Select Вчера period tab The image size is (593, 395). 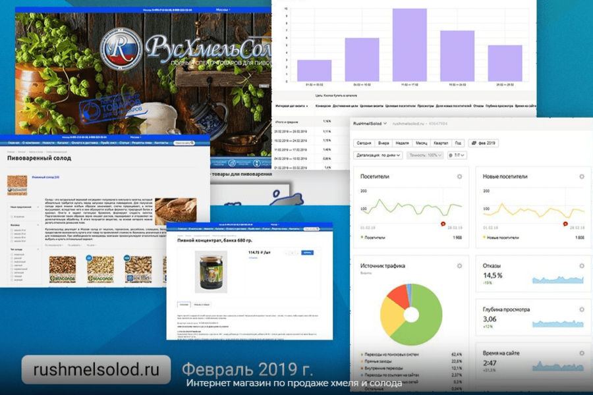pos(383,144)
